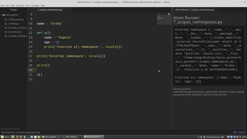Click 'Pupkin' string on line 13
Image resolution: width=247 pixels, height=139 pixels.
[64, 37]
